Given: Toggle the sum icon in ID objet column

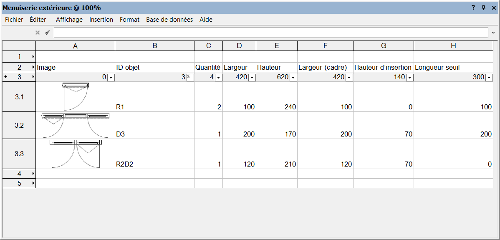Looking at the screenshot, I should [190, 77].
